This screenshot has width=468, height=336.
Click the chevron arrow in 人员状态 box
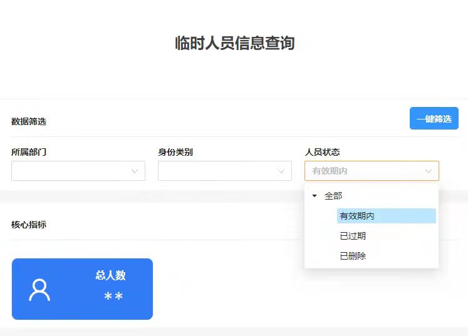(429, 171)
